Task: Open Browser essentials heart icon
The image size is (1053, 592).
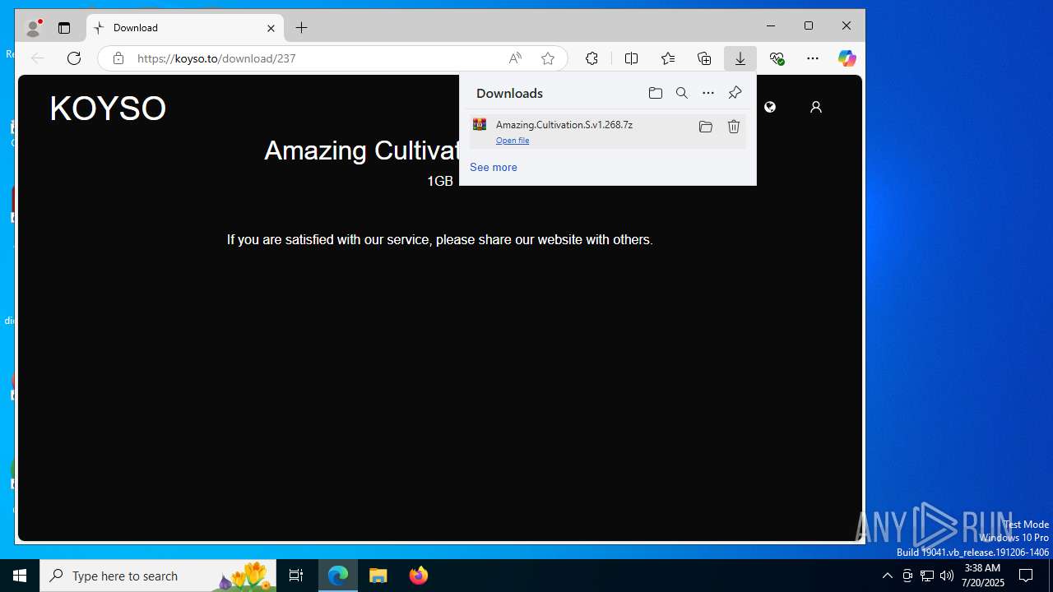Action: pyautogui.click(x=777, y=58)
